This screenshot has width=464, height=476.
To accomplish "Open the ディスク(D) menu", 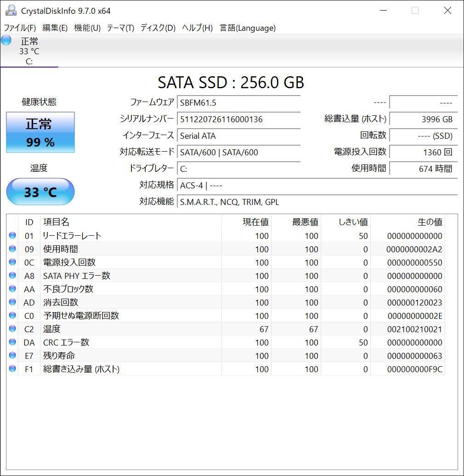I will point(158,28).
